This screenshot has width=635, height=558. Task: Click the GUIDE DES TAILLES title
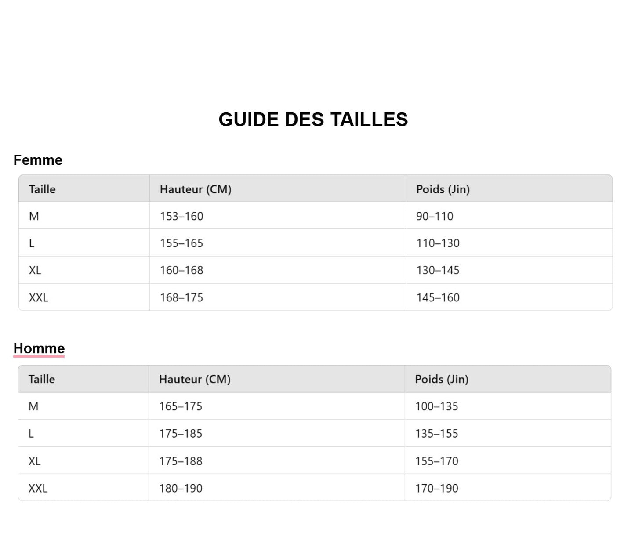click(313, 120)
